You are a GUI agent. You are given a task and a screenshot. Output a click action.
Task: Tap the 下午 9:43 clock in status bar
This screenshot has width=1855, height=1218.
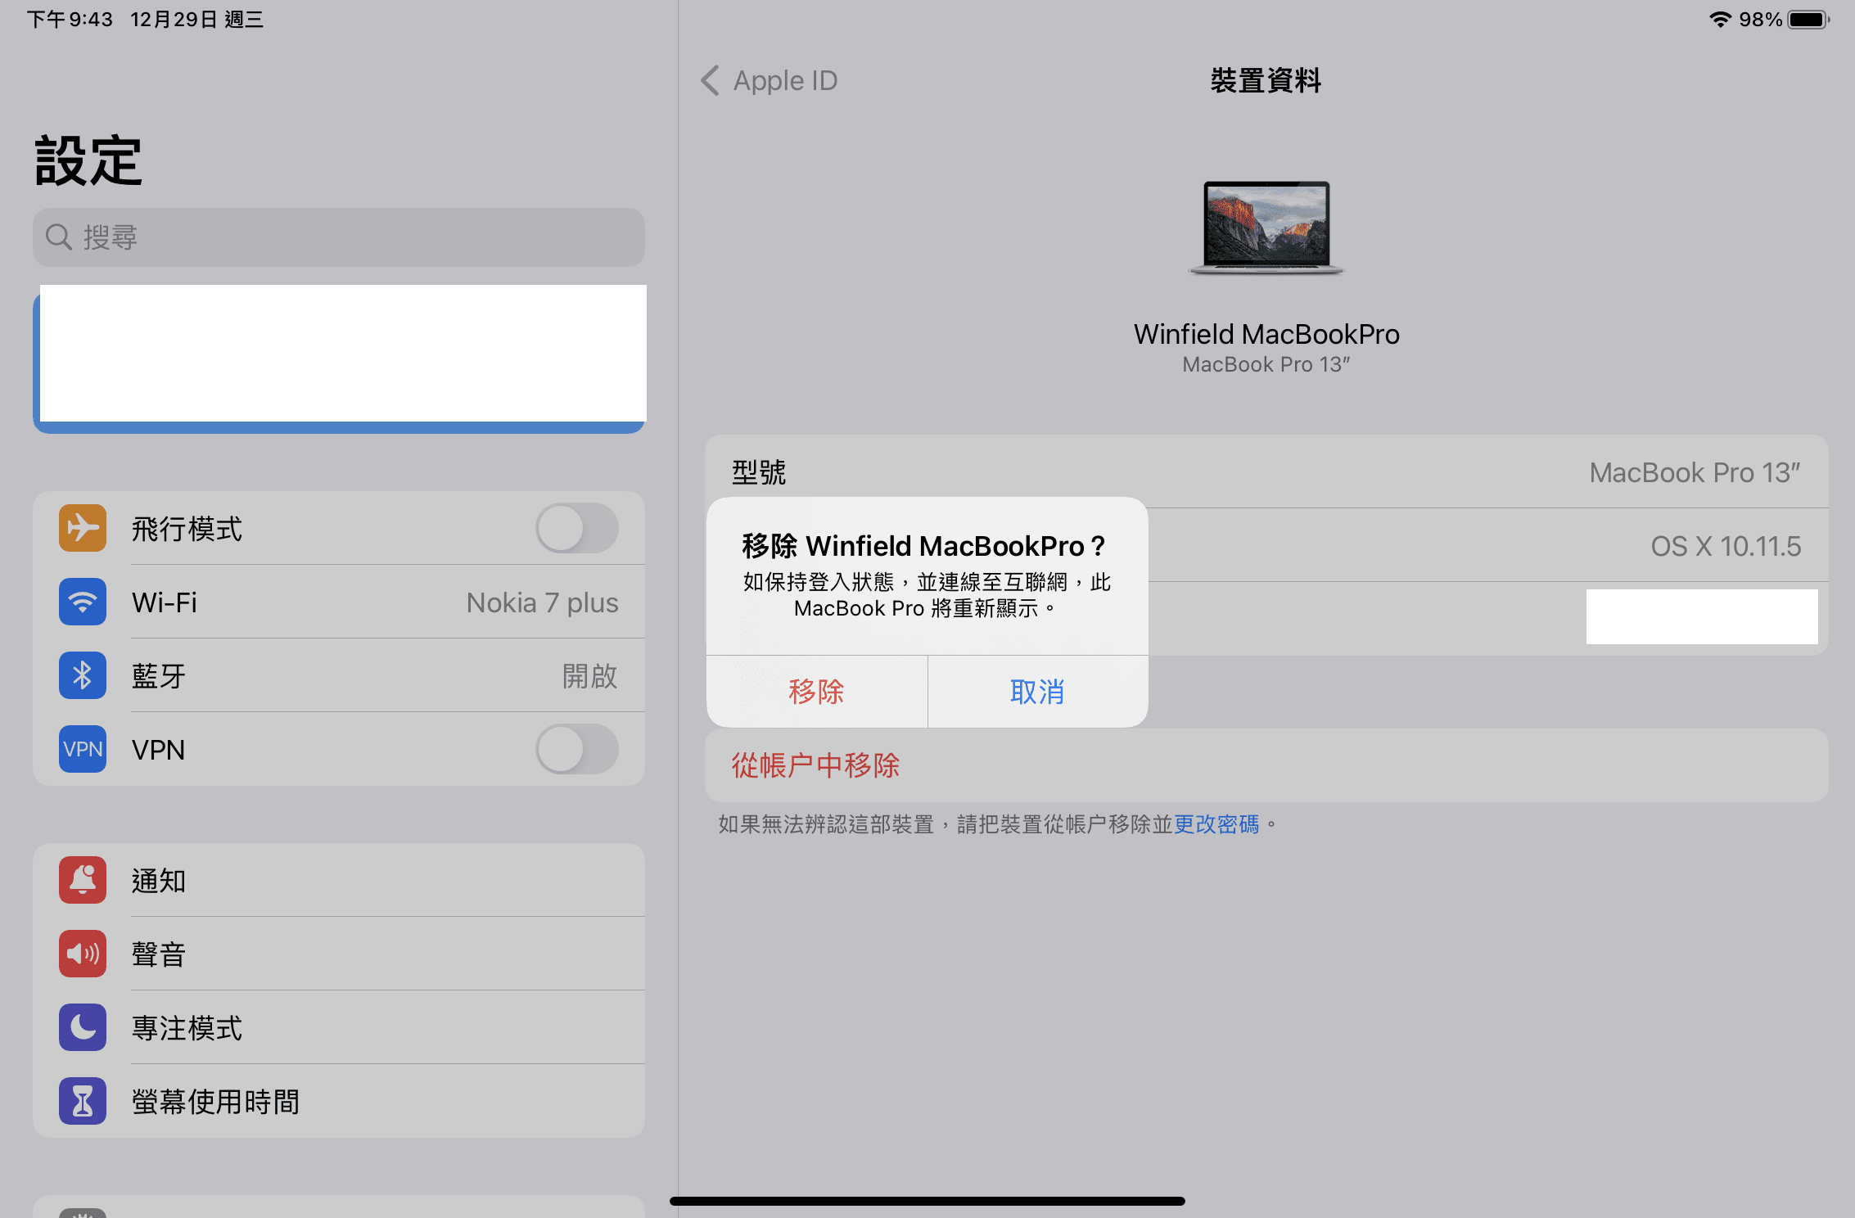point(70,19)
